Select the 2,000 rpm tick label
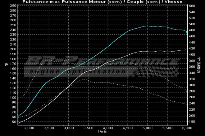This screenshot has width=205, height=136. (x=29, y=128)
